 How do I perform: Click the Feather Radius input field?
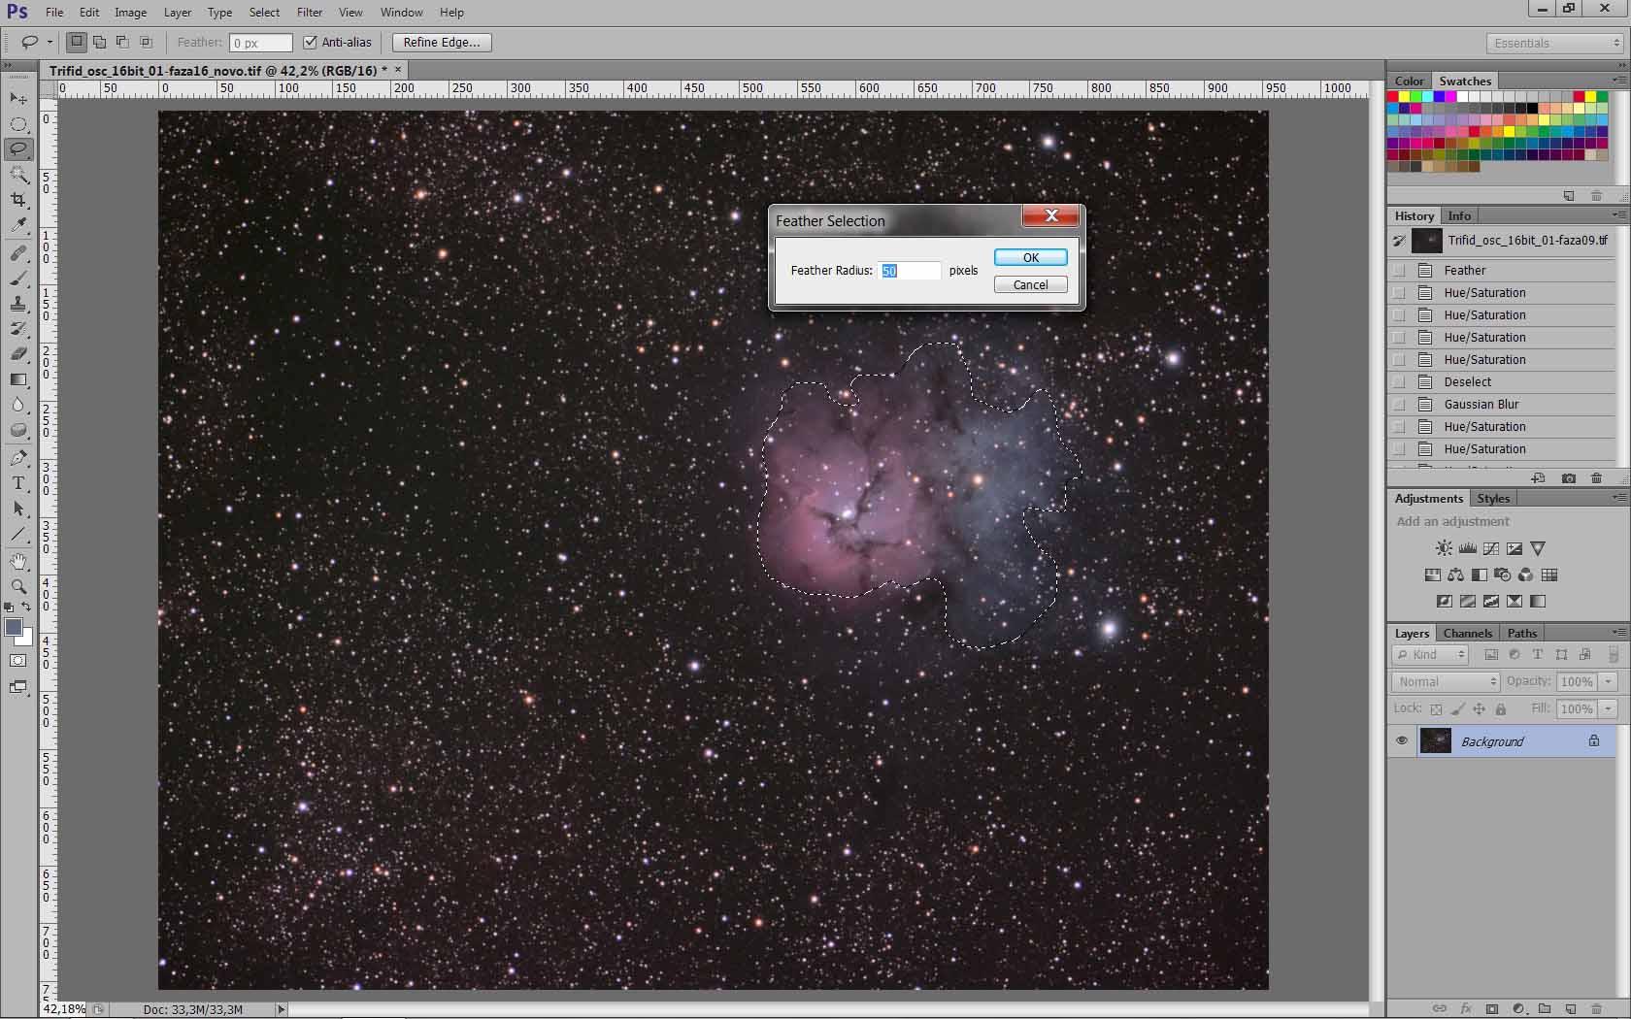tap(909, 271)
